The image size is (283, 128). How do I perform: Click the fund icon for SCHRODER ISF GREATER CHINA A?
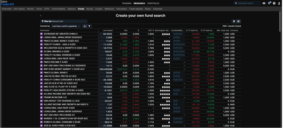pyautogui.click(x=41, y=34)
